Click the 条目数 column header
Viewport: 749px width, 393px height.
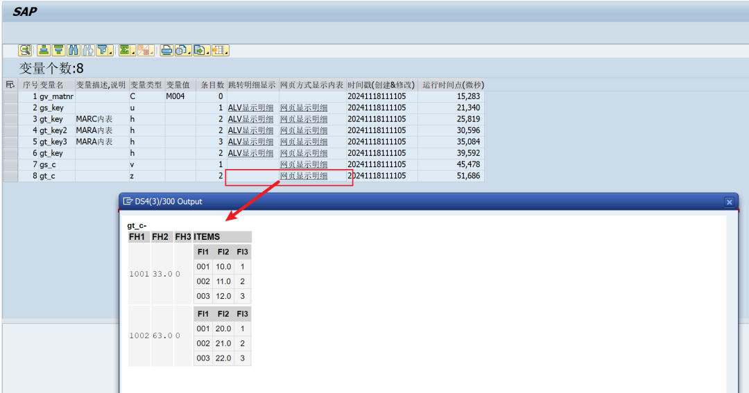point(212,85)
